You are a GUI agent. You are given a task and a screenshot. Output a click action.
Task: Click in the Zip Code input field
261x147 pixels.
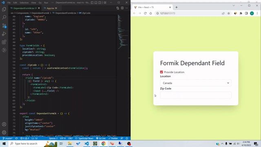click(x=196, y=95)
